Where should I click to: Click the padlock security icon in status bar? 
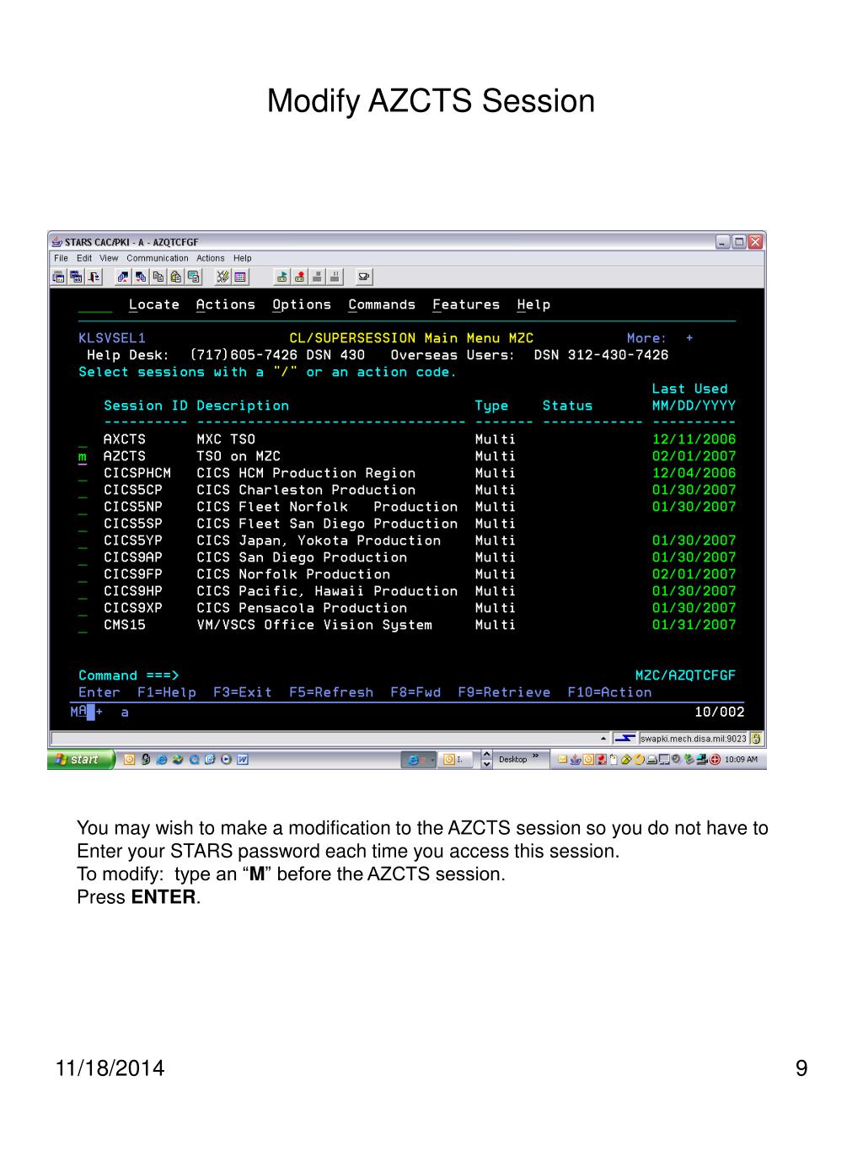757,739
